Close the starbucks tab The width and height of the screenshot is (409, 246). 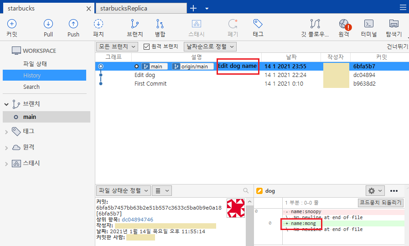tap(89, 9)
